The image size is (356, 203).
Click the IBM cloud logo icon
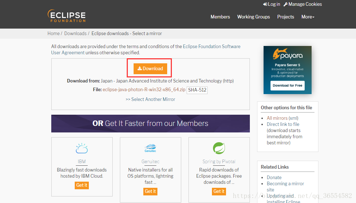[x=82, y=148]
